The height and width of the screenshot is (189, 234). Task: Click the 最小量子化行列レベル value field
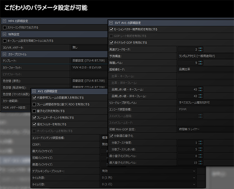click(188, 156)
